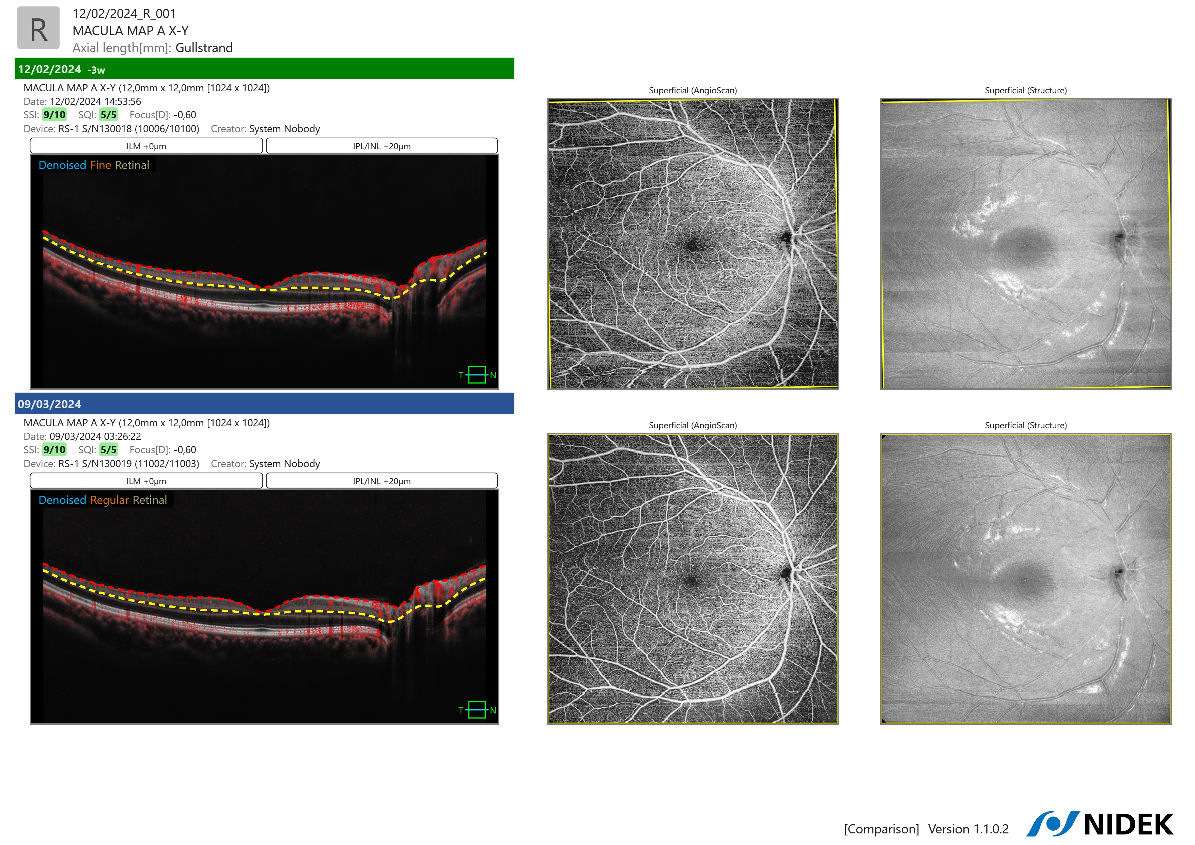Screen dimensions: 1195x845
Task: Open the 12/02/2024 Superficial AngioScan image
Action: pyautogui.click(x=693, y=244)
